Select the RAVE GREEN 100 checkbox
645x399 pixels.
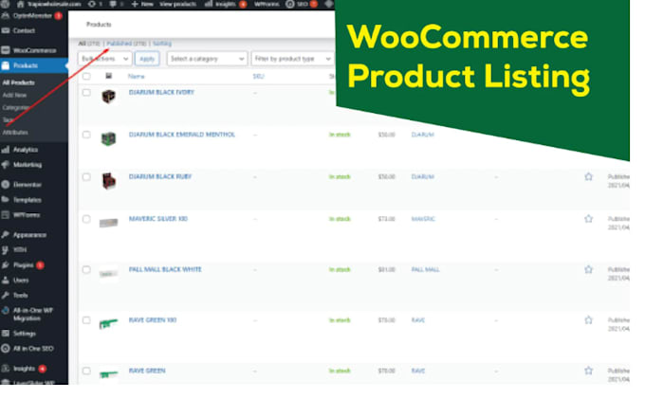[86, 320]
